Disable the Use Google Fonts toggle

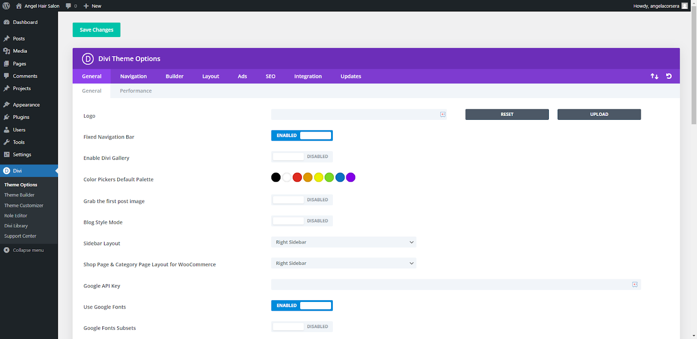click(302, 305)
